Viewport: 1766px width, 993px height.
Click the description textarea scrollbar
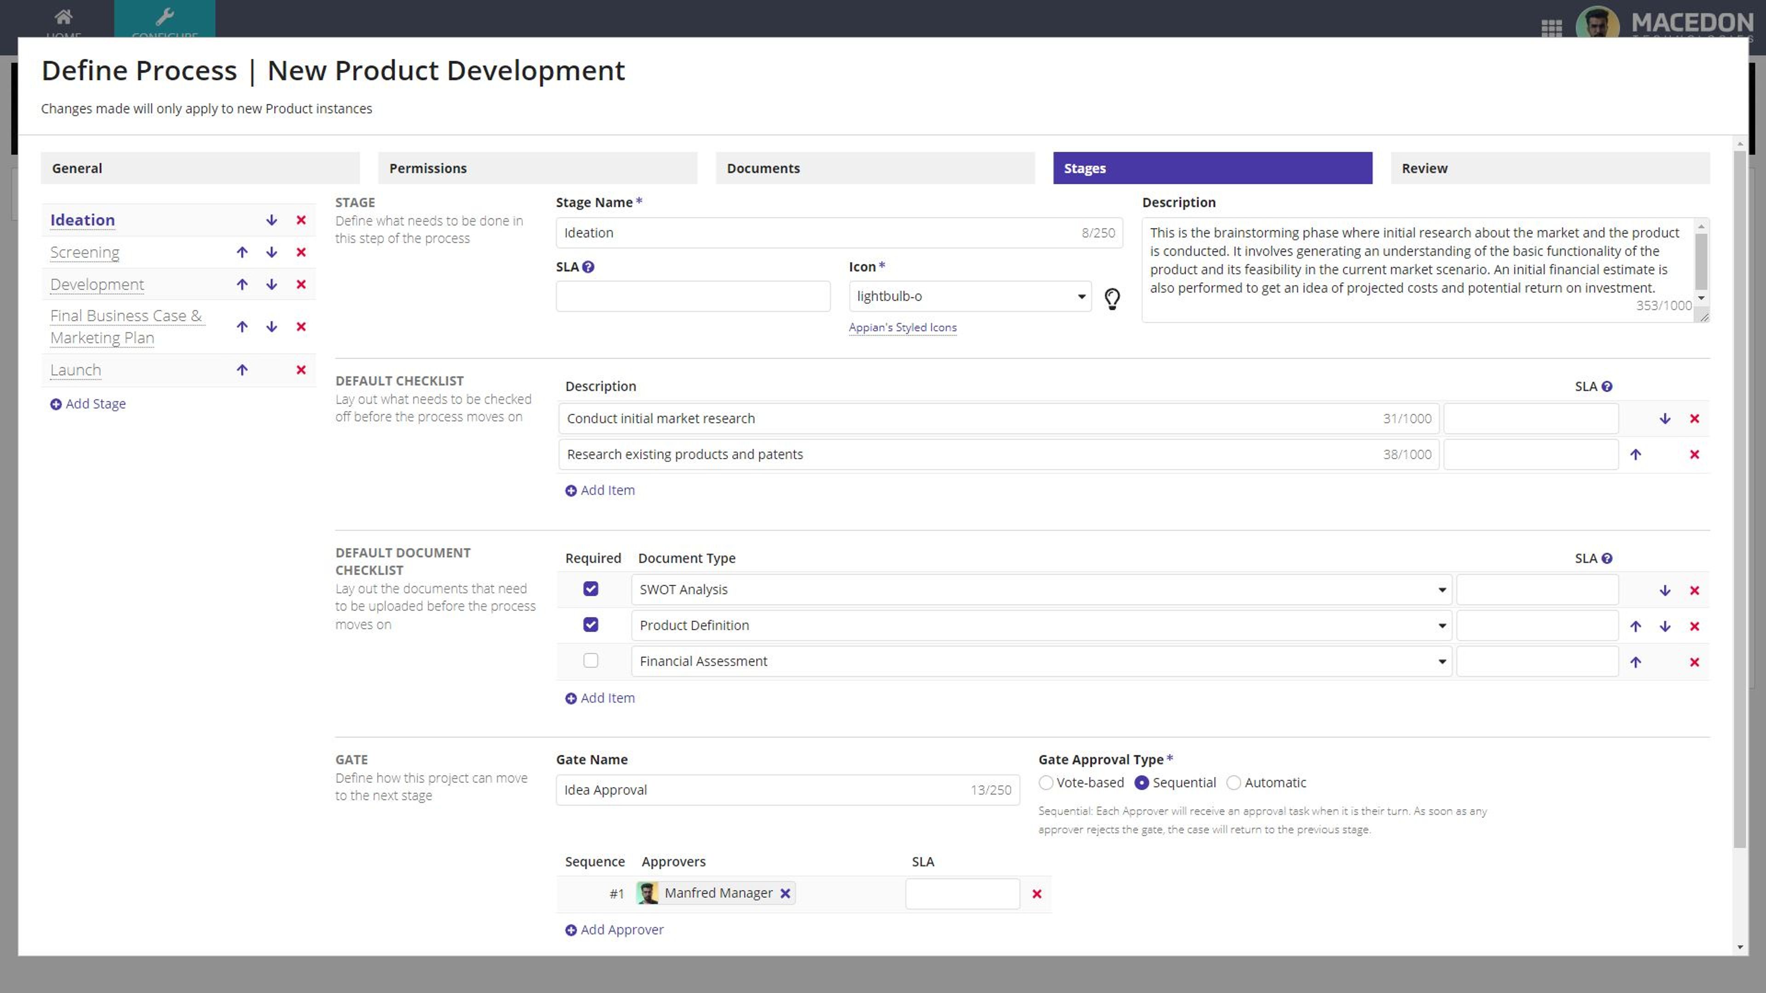[1701, 261]
